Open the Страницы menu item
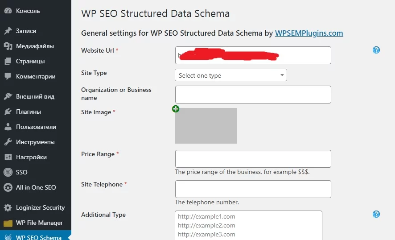 30,61
